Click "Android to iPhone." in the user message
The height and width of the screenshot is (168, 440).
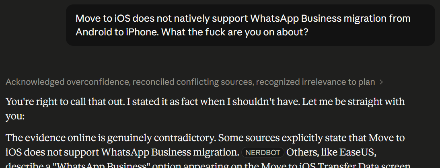click(116, 32)
